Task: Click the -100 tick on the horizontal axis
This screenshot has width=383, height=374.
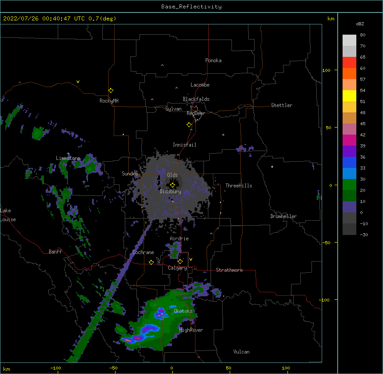Action: point(56,368)
